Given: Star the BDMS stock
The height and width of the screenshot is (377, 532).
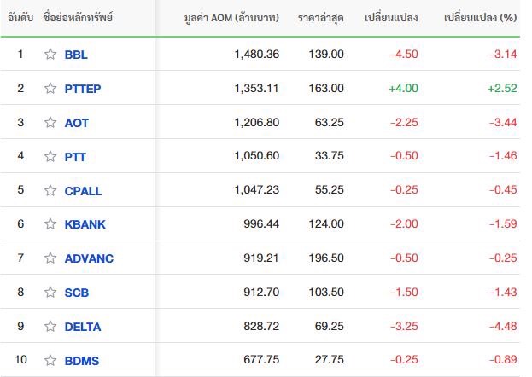Looking at the screenshot, I should click(x=50, y=360).
